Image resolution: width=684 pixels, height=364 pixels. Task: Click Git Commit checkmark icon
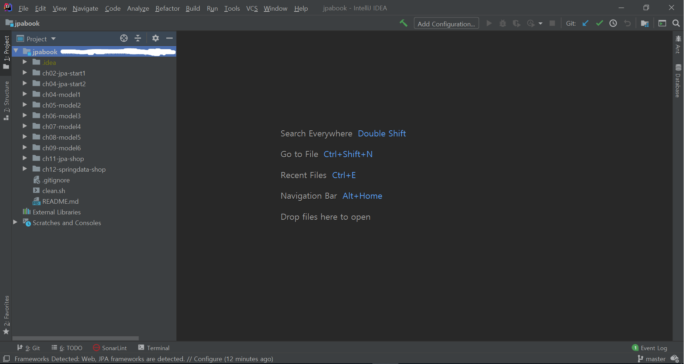pyautogui.click(x=599, y=24)
